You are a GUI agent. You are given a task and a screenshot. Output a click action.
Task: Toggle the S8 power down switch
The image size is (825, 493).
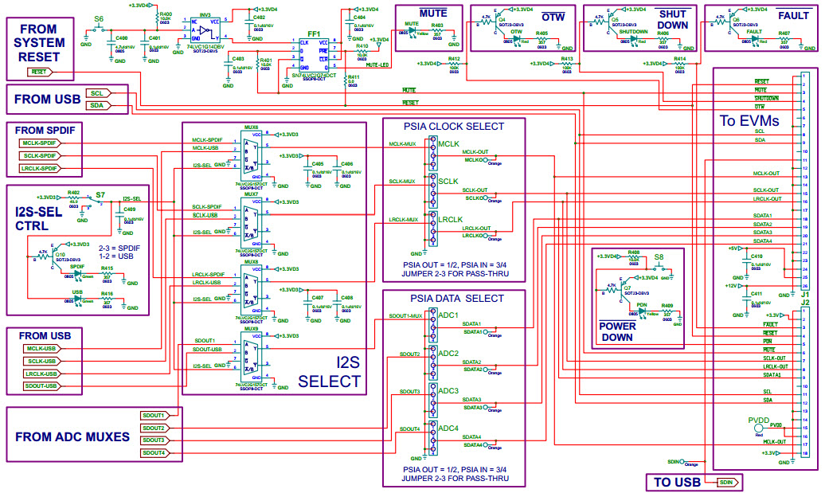point(658,269)
